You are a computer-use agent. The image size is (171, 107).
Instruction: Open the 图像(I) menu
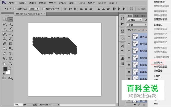coord(33,3)
